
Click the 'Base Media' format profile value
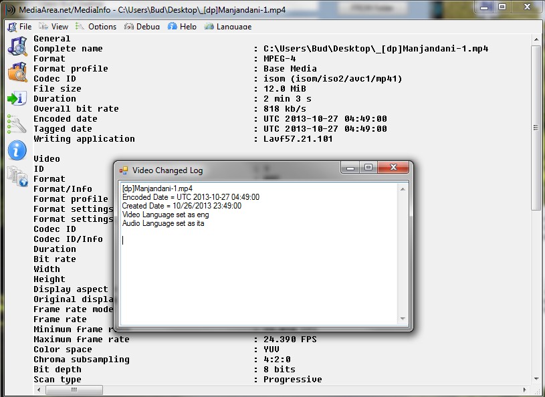coord(290,69)
